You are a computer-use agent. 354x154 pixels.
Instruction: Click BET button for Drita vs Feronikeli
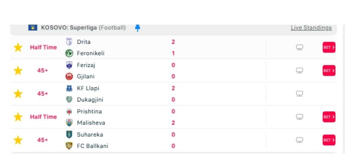point(329,48)
